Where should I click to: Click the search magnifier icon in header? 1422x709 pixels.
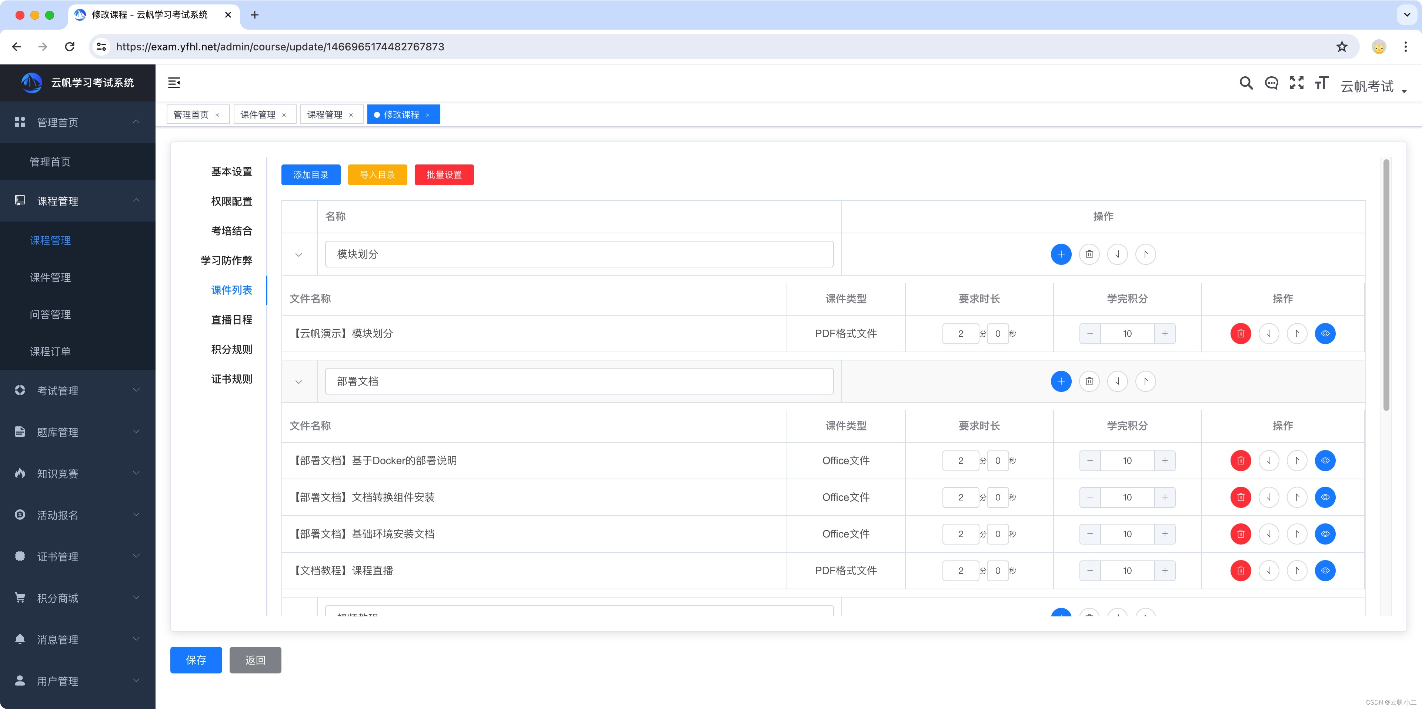point(1245,83)
